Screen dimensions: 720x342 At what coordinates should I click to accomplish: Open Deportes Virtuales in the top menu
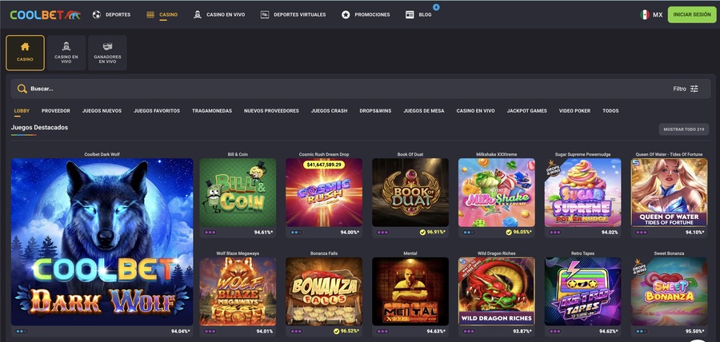pyautogui.click(x=293, y=14)
